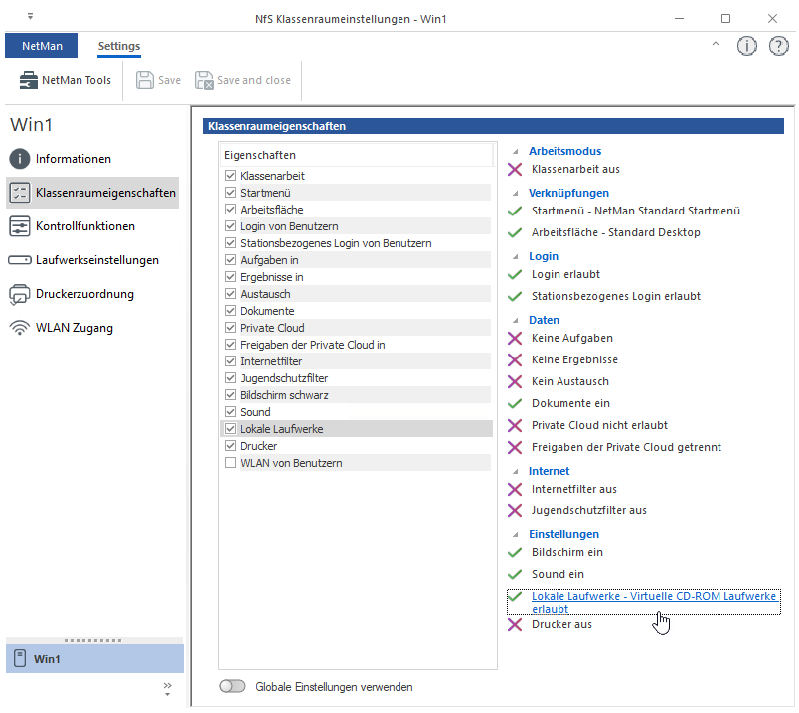
Task: Click the sidebar splitter dotted handle
Action: 93,640
